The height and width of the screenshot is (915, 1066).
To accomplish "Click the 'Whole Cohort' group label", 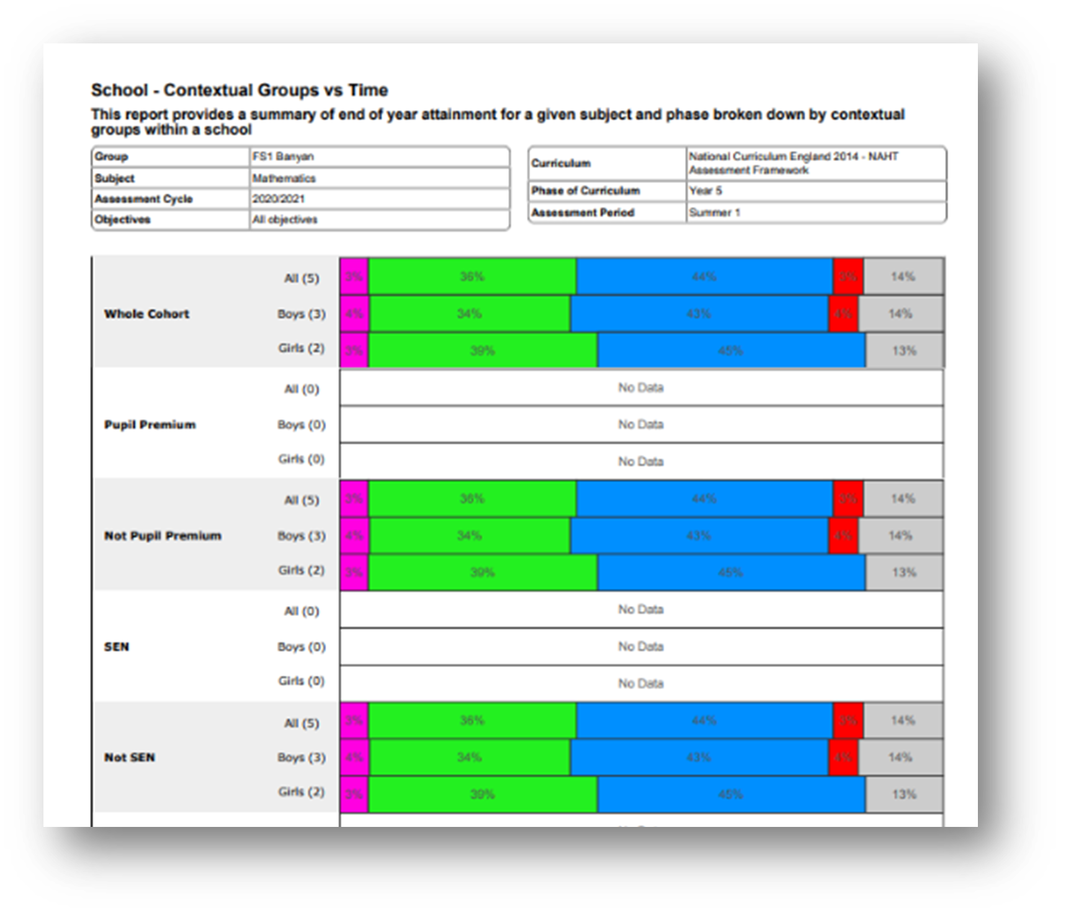I will [147, 314].
